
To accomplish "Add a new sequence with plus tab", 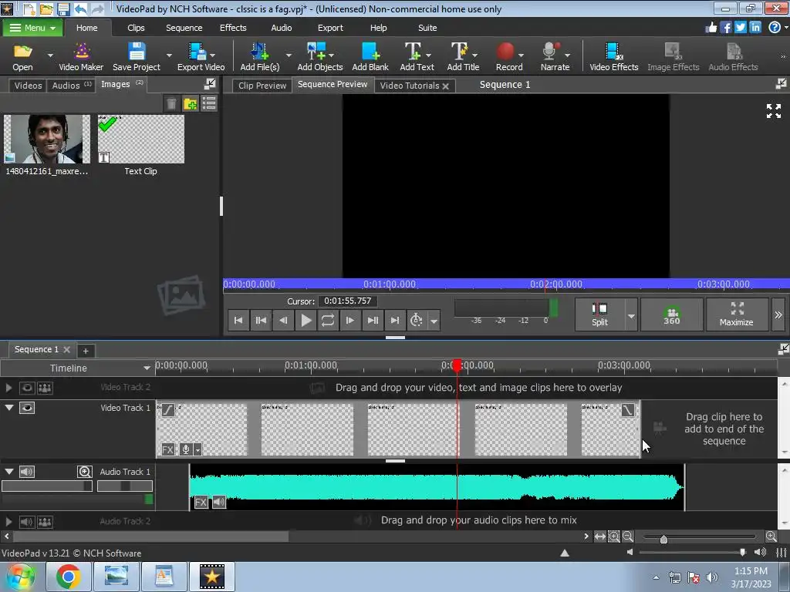I will coord(86,351).
